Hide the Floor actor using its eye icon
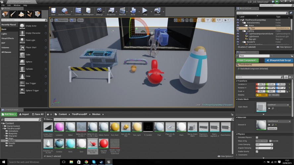294x165 pixels. [x=238, y=28]
